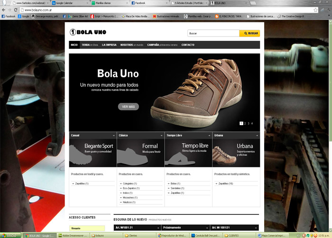This screenshot has height=238, width=332.
Task: Open bolauno folder in taskbar
Action: coord(106,236)
